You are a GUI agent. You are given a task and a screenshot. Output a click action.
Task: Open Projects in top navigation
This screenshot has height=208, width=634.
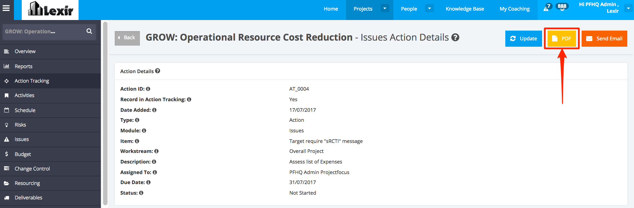pos(363,9)
